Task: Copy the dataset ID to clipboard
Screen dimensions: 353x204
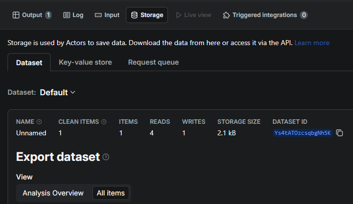Action: pos(339,133)
